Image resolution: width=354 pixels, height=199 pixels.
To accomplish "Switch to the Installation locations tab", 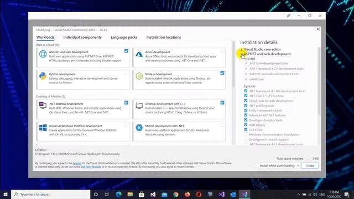I will (x=164, y=37).
